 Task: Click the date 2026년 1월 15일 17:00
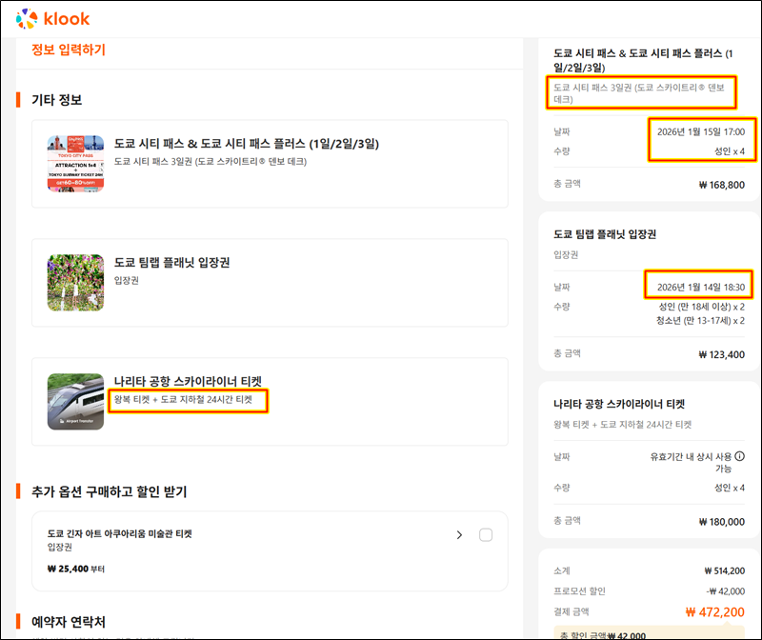click(701, 131)
